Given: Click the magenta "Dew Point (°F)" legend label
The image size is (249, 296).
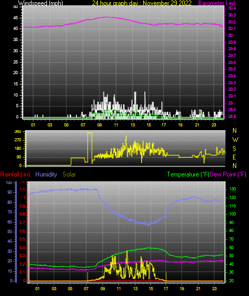Looking at the screenshot, I should click(228, 174).
